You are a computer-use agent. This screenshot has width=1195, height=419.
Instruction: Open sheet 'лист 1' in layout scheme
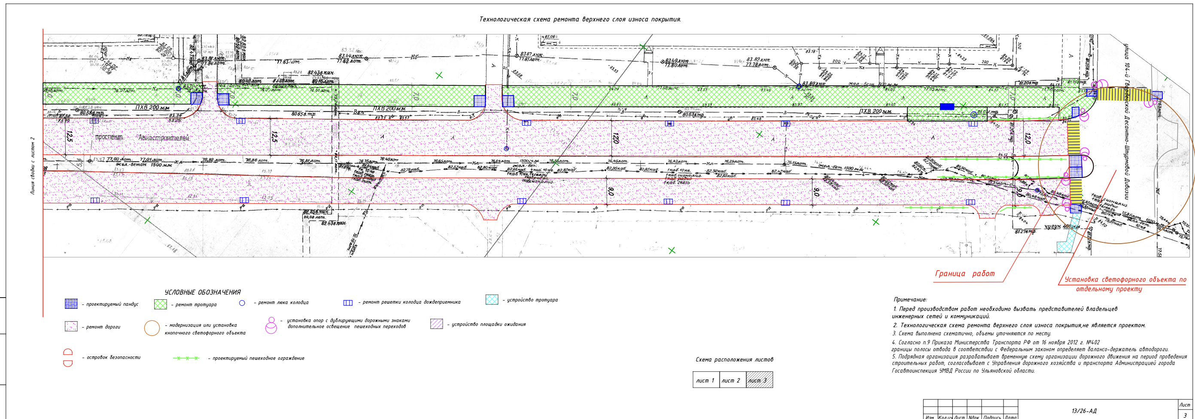point(705,380)
